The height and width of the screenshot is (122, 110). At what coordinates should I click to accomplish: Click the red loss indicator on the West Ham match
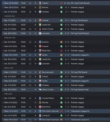pos(61,51)
